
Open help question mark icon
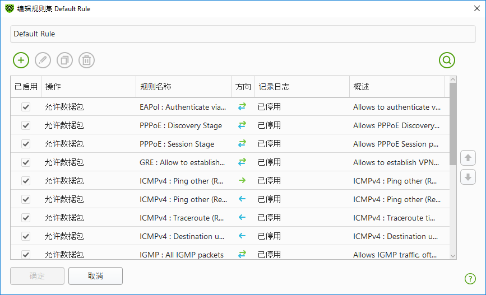[x=470, y=279]
